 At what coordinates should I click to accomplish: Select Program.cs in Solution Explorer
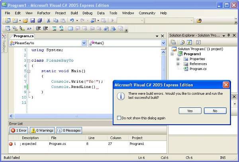pyautogui.click(x=198, y=69)
